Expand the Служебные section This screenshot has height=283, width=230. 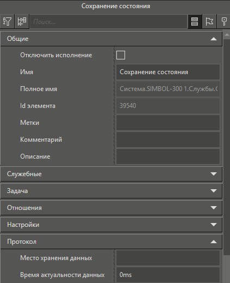[111, 174]
